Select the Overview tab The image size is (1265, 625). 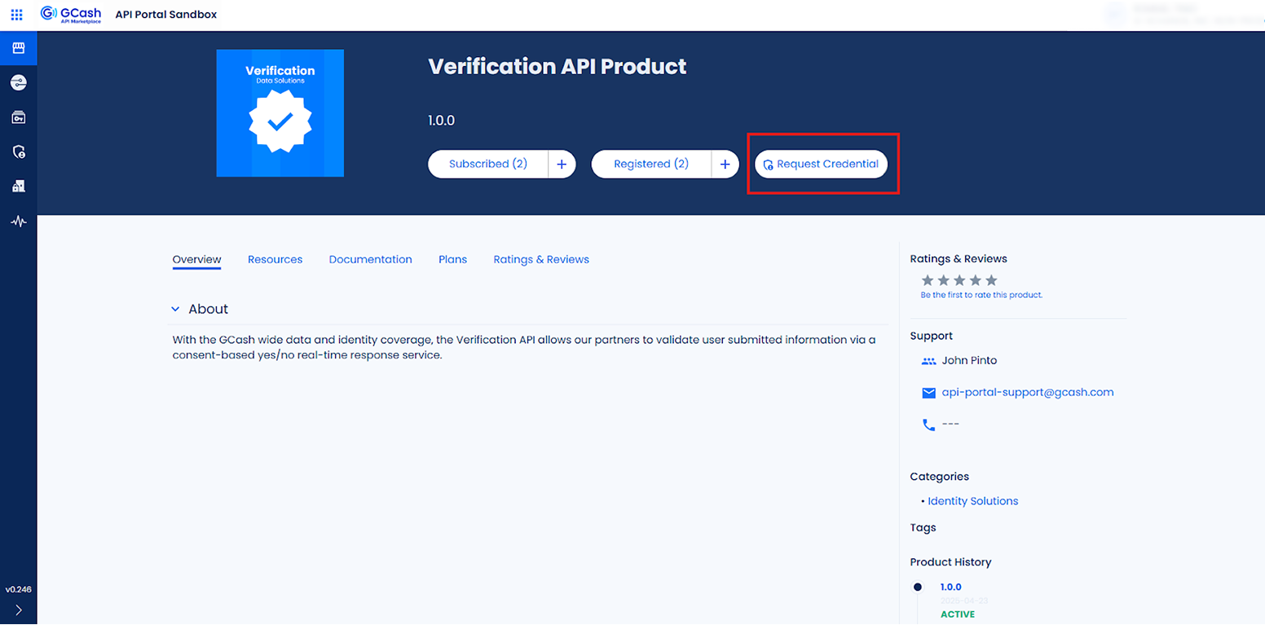[196, 259]
